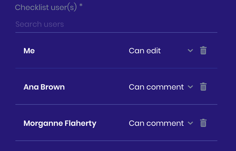
Task: Select the Ana Brown user name
Action: (44, 87)
